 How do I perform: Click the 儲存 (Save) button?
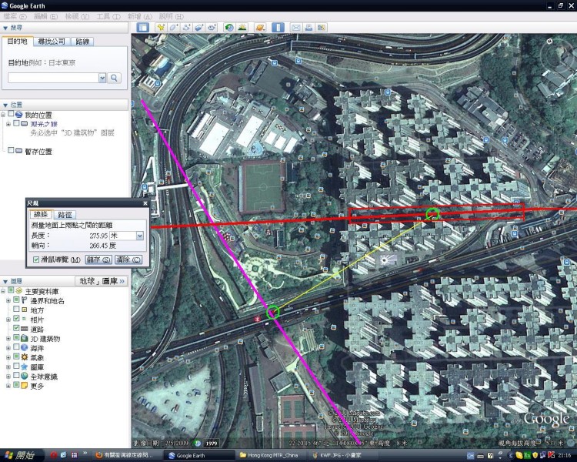98,260
